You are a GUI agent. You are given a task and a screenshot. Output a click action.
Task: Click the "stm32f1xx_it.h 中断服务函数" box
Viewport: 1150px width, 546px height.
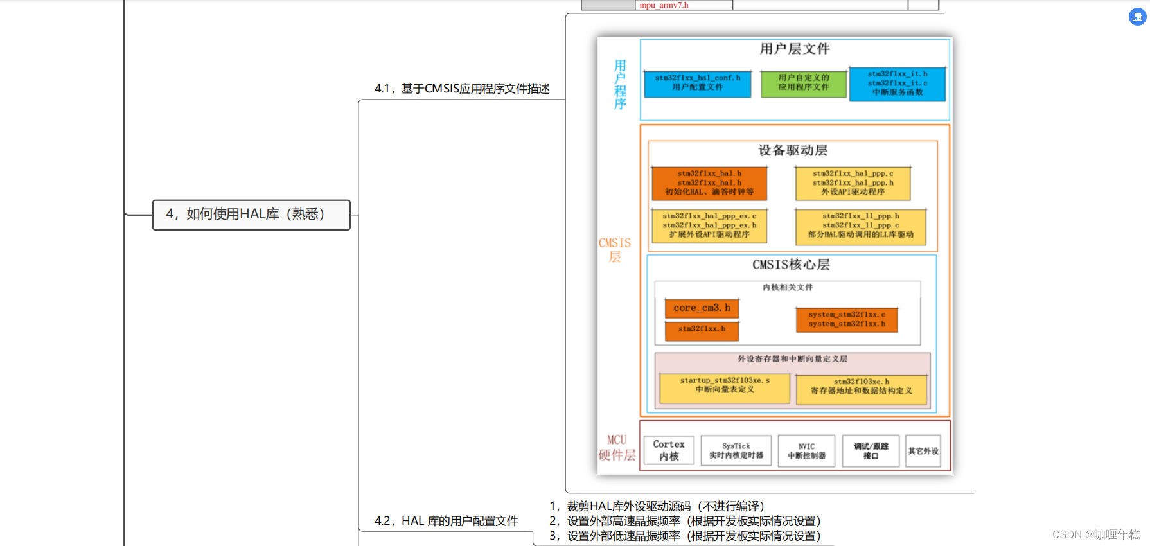[x=898, y=84]
